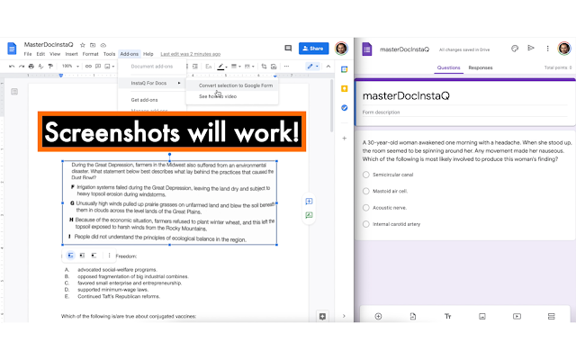576x360 pixels.
Task: Open the border color dropdown
Action: click(x=222, y=67)
